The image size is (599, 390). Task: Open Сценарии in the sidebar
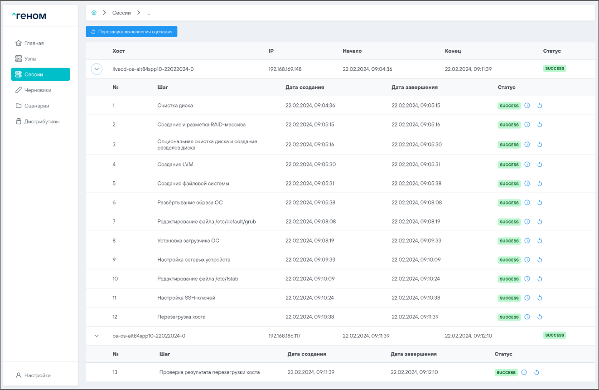[36, 106]
